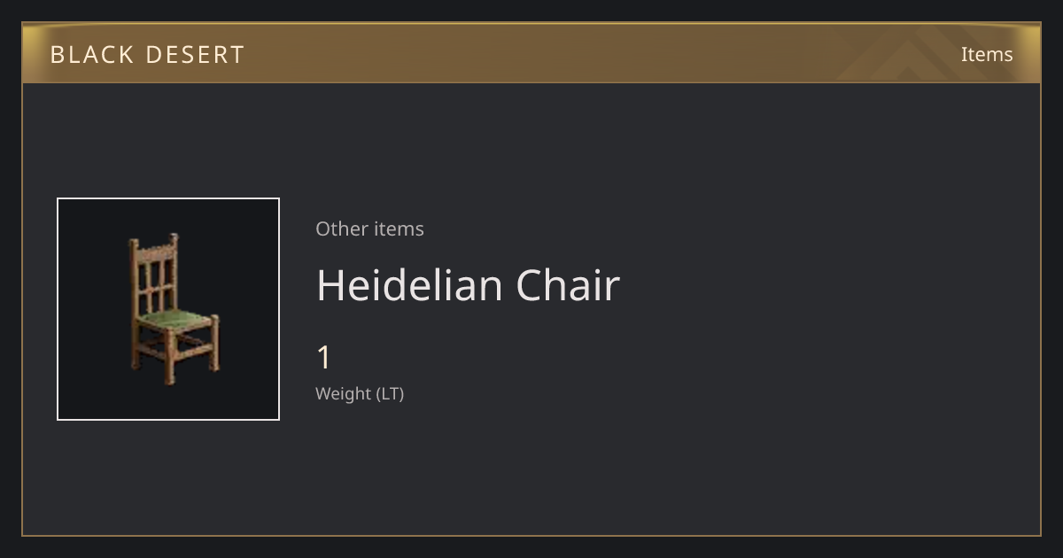
Task: Click the empty dark panel below Weight label
Action: 531,469
